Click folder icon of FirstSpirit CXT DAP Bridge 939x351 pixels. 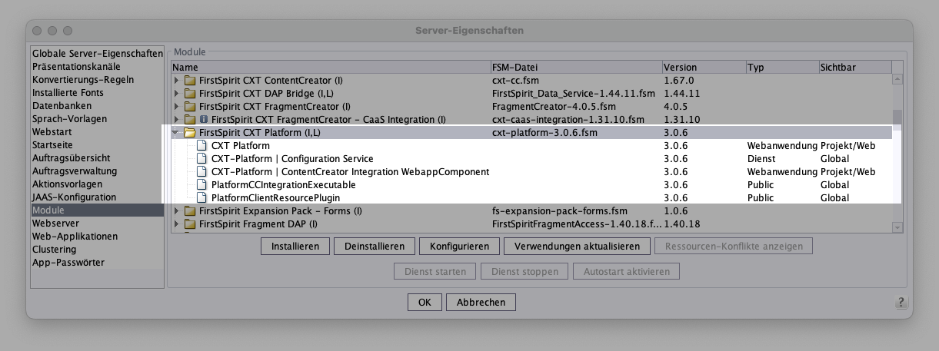click(190, 94)
